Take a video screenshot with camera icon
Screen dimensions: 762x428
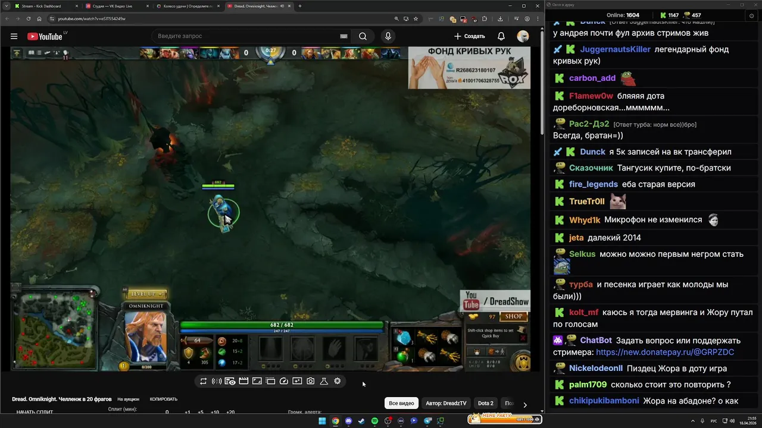tap(310, 381)
